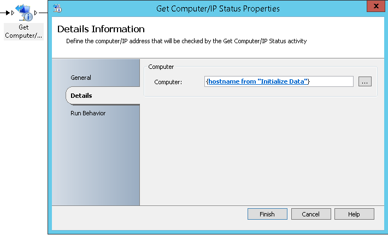Click the activity's left input link handle triangle
The height and width of the screenshot is (235, 388).
pos(13,13)
